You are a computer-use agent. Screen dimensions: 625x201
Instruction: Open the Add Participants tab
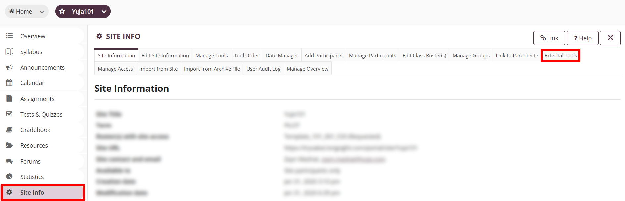coord(324,55)
